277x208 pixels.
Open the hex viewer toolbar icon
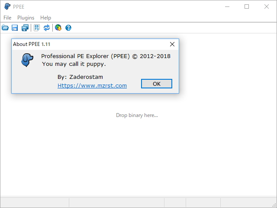[37, 28]
